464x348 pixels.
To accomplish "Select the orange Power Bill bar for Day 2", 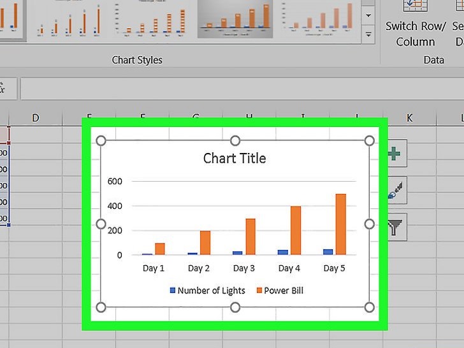I will point(205,243).
